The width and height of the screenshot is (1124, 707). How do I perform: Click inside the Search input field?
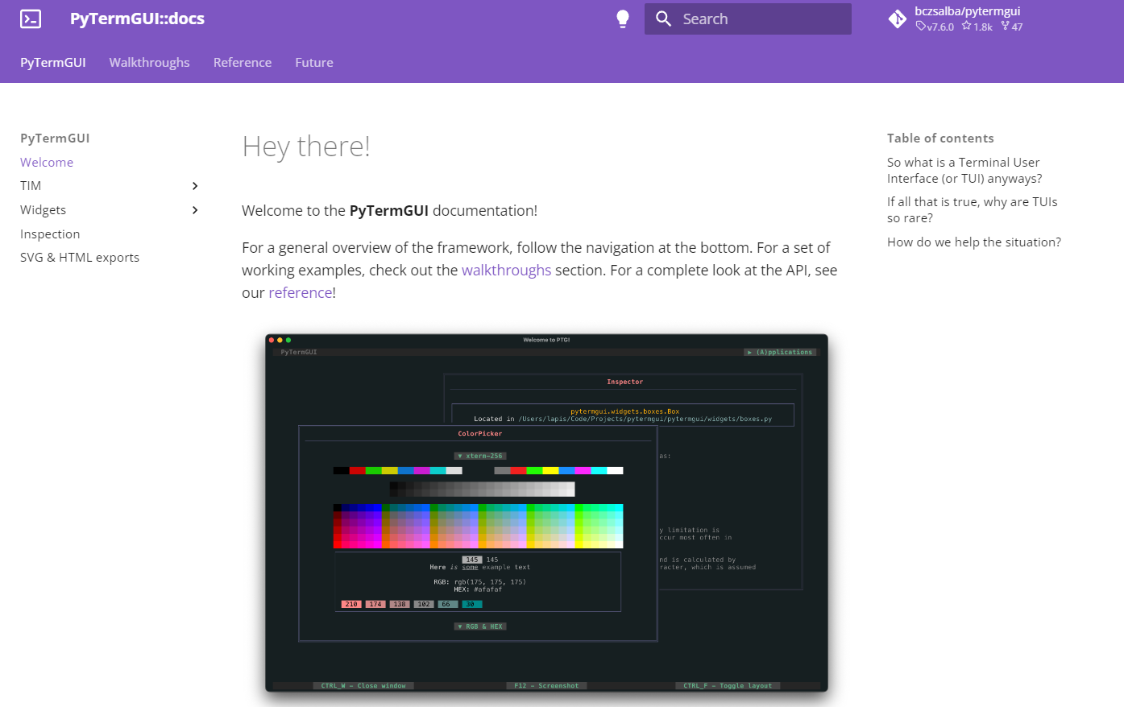[748, 18]
